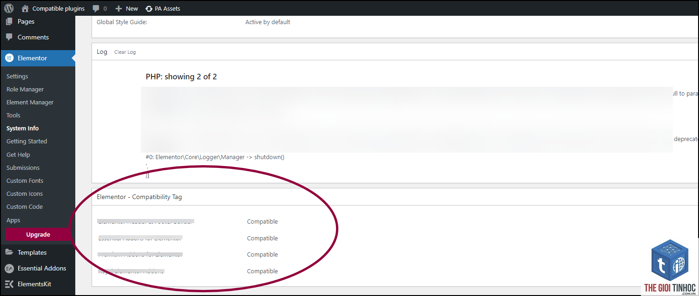Open the New content menu

click(132, 8)
